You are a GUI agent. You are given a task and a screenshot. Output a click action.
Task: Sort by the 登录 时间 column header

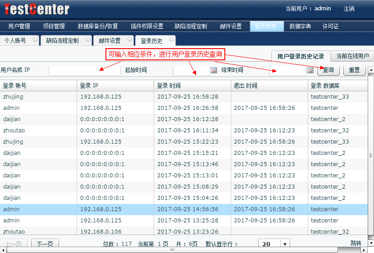click(192, 86)
